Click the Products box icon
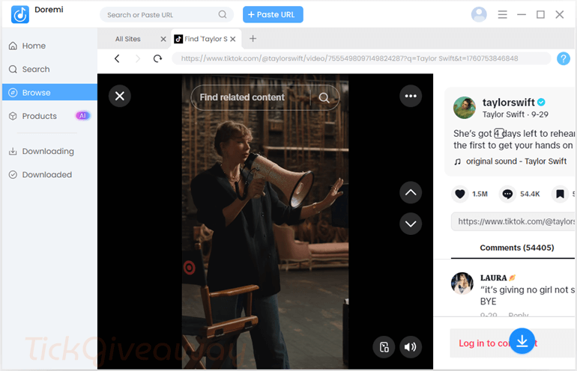The image size is (577, 371). 13,116
